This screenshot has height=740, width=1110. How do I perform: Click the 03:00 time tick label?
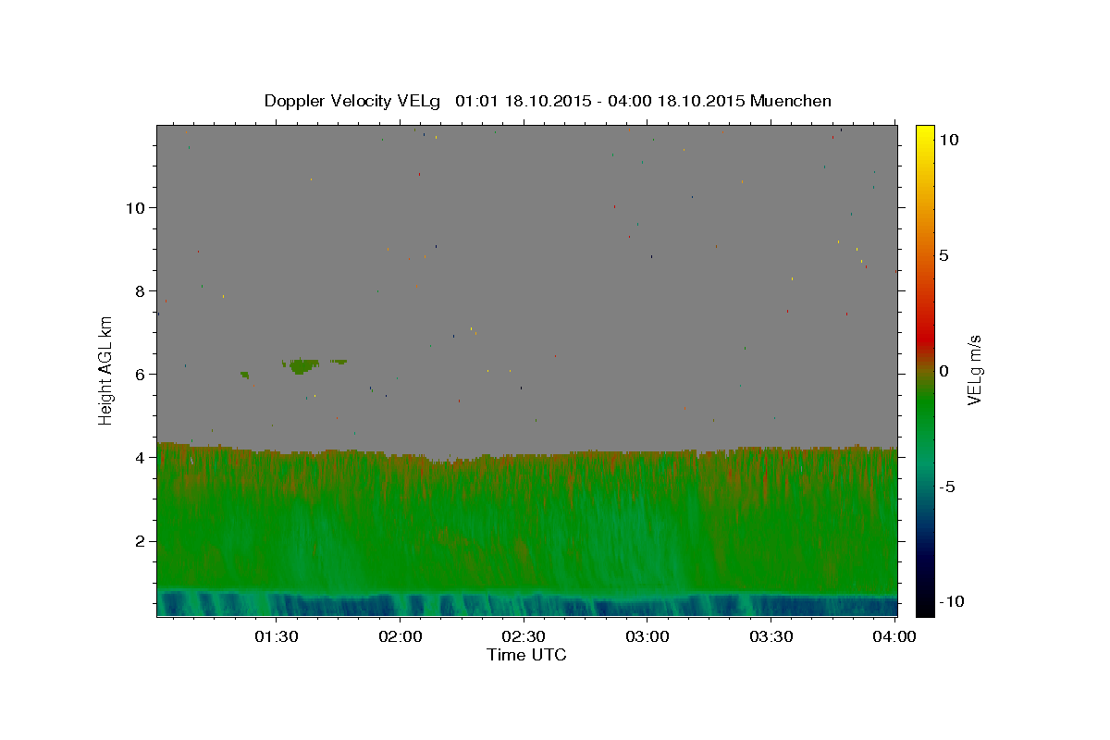[x=647, y=636]
